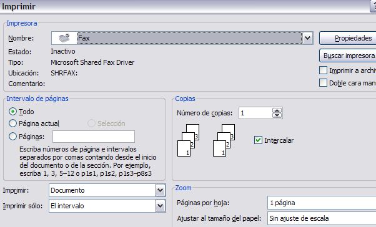Select the Página actual radio option

point(12,123)
